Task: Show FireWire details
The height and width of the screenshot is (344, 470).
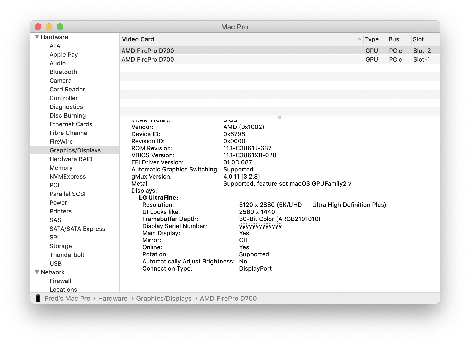Action: pyautogui.click(x=61, y=142)
